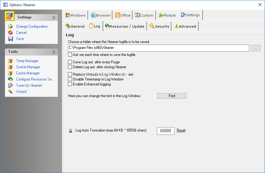Click the scissors icon beside Log Auto Truncation
Screen dimensions: 265x173
pos(70,131)
